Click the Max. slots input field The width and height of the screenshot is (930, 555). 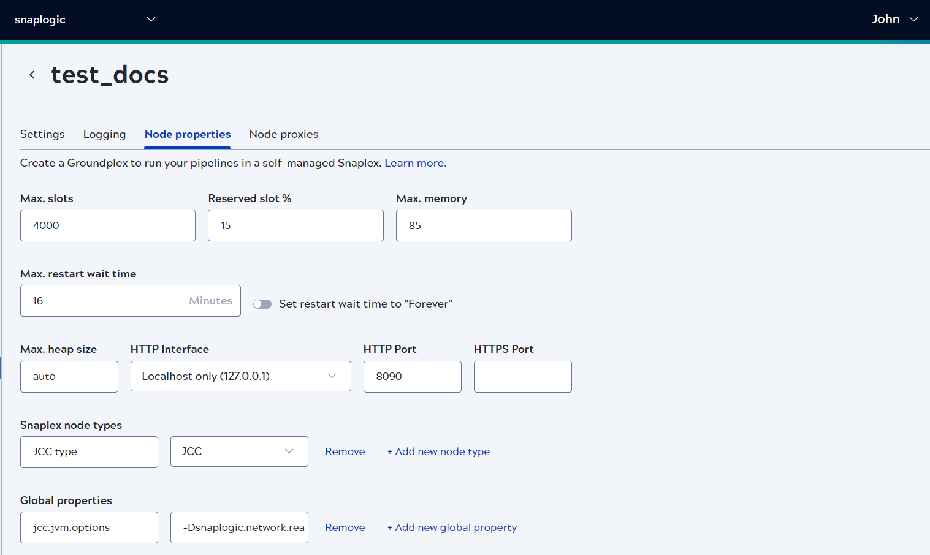point(107,225)
